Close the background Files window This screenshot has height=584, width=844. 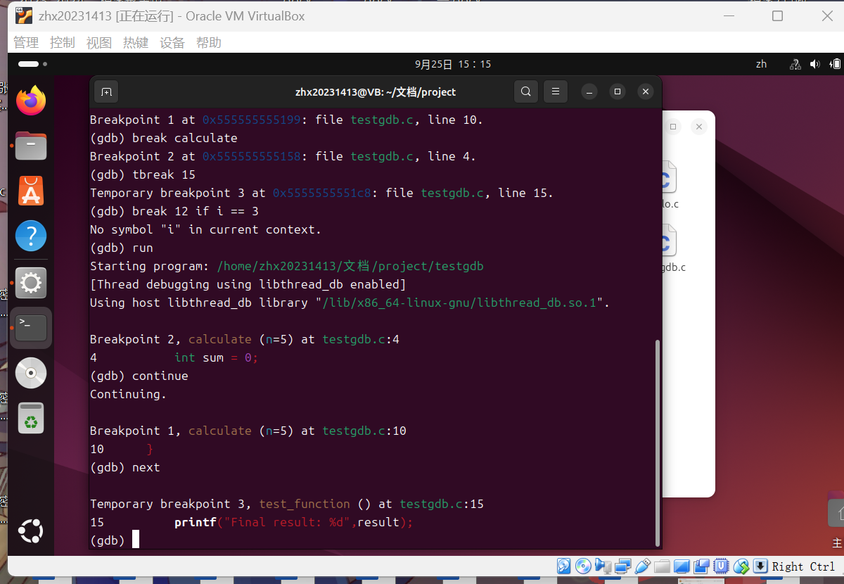point(698,127)
